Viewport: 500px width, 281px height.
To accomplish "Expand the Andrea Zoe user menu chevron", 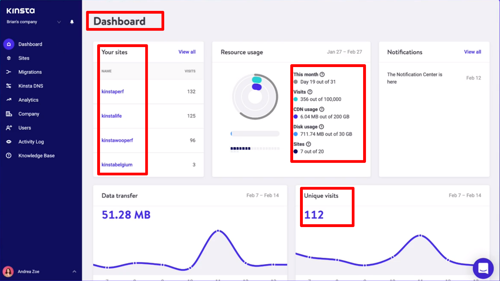I will [x=74, y=272].
